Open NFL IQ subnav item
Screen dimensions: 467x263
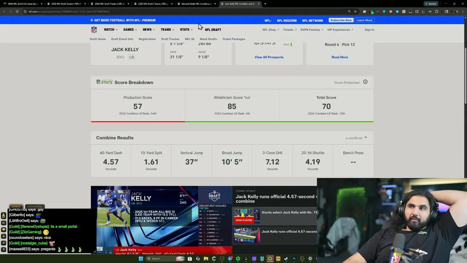click(190, 39)
